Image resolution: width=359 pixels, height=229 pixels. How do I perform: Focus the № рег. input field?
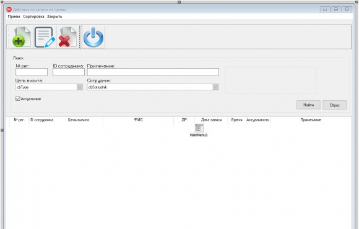[x=32, y=72]
